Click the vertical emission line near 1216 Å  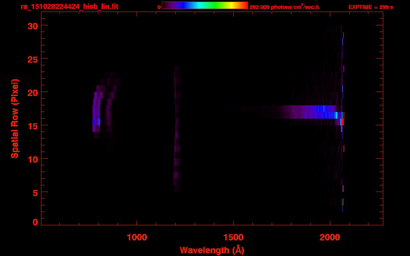click(177, 128)
